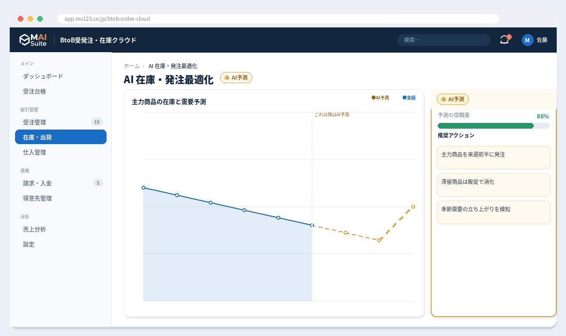Open 請求・入金 in the sidebar

pos(61,183)
